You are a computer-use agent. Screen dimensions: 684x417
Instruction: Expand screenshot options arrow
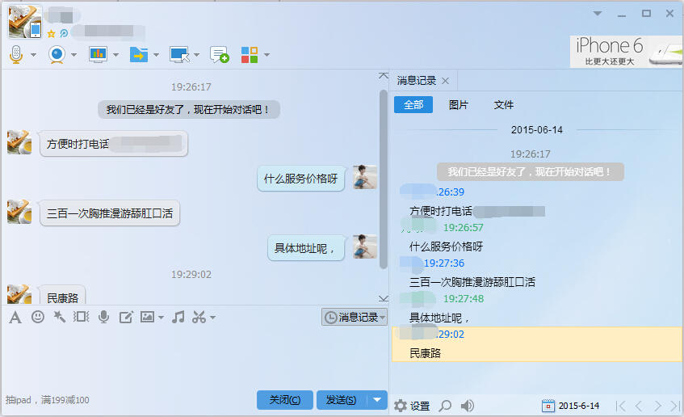click(213, 318)
